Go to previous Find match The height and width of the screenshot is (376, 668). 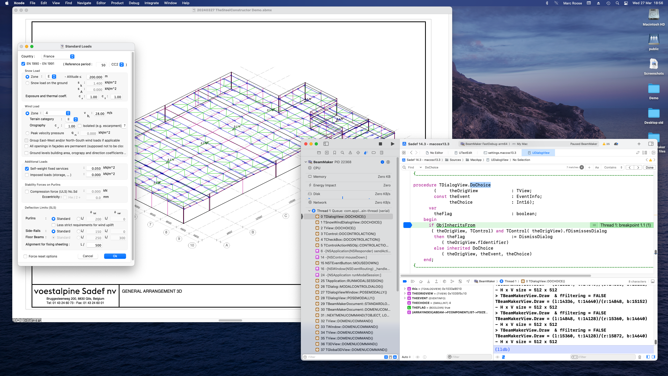point(630,168)
